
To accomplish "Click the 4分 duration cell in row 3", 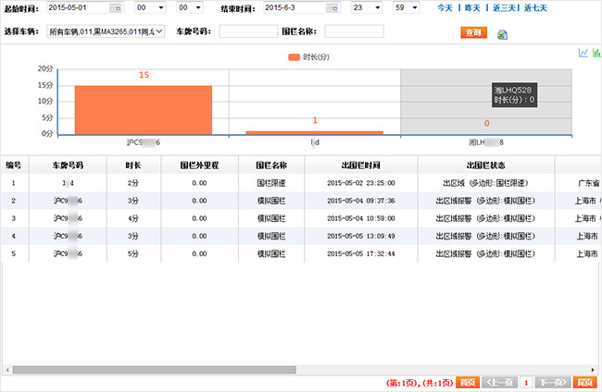I will (x=133, y=218).
